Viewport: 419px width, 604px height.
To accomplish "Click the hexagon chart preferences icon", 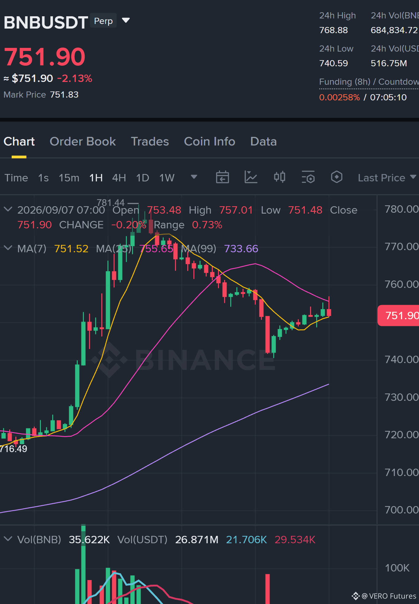I will (x=337, y=177).
